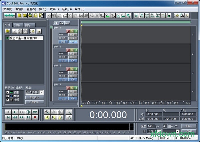Click the 完整路径 button in file panel

pyautogui.click(x=34, y=102)
